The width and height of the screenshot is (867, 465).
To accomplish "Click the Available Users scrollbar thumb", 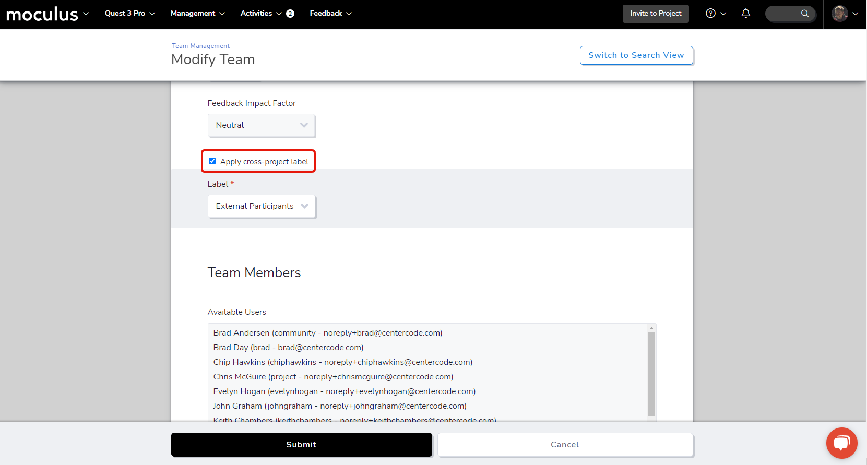I will [651, 374].
